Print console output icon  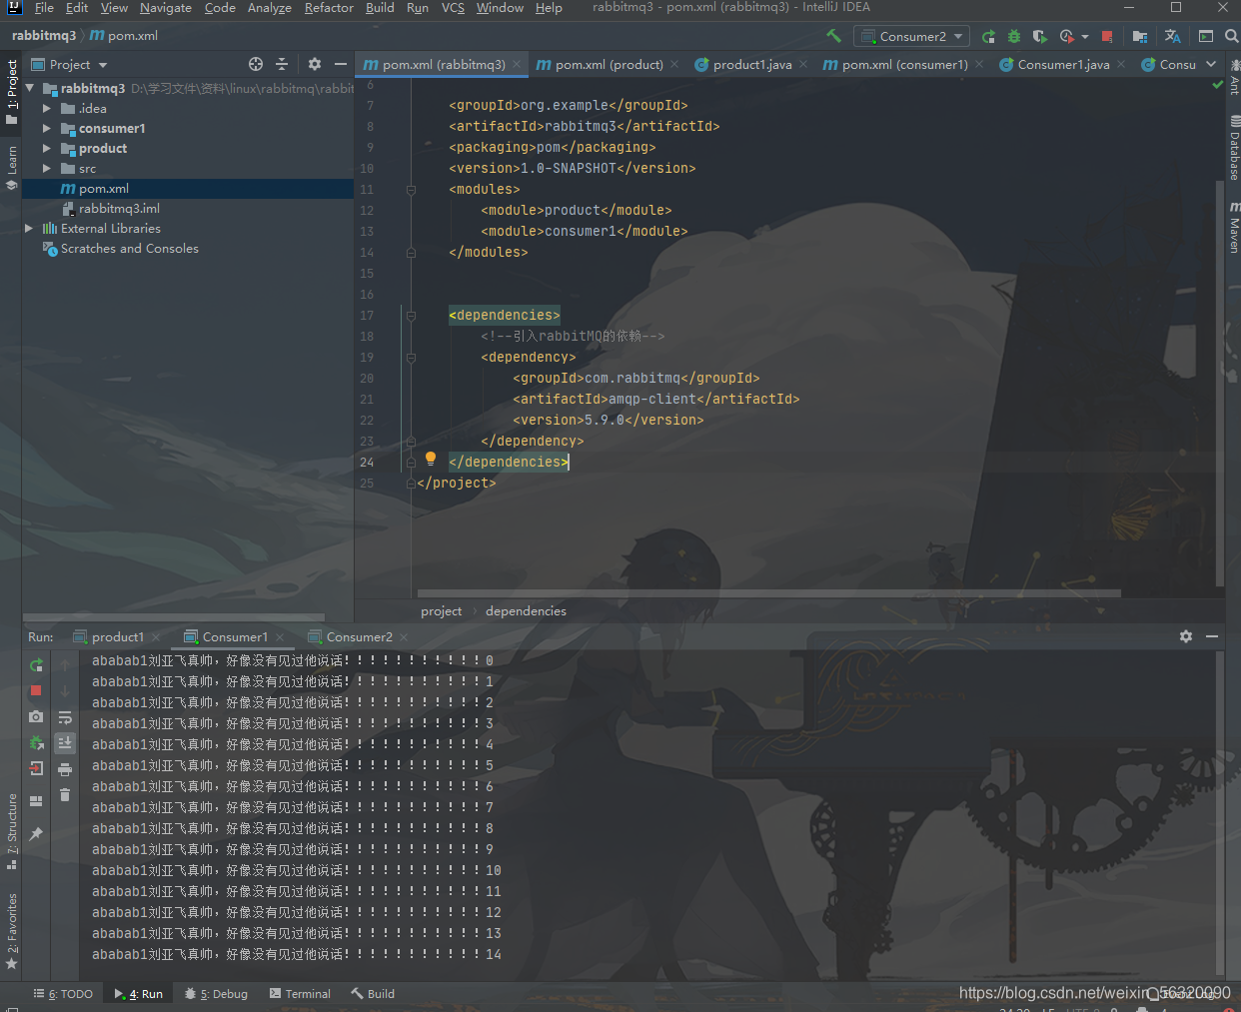[65, 768]
